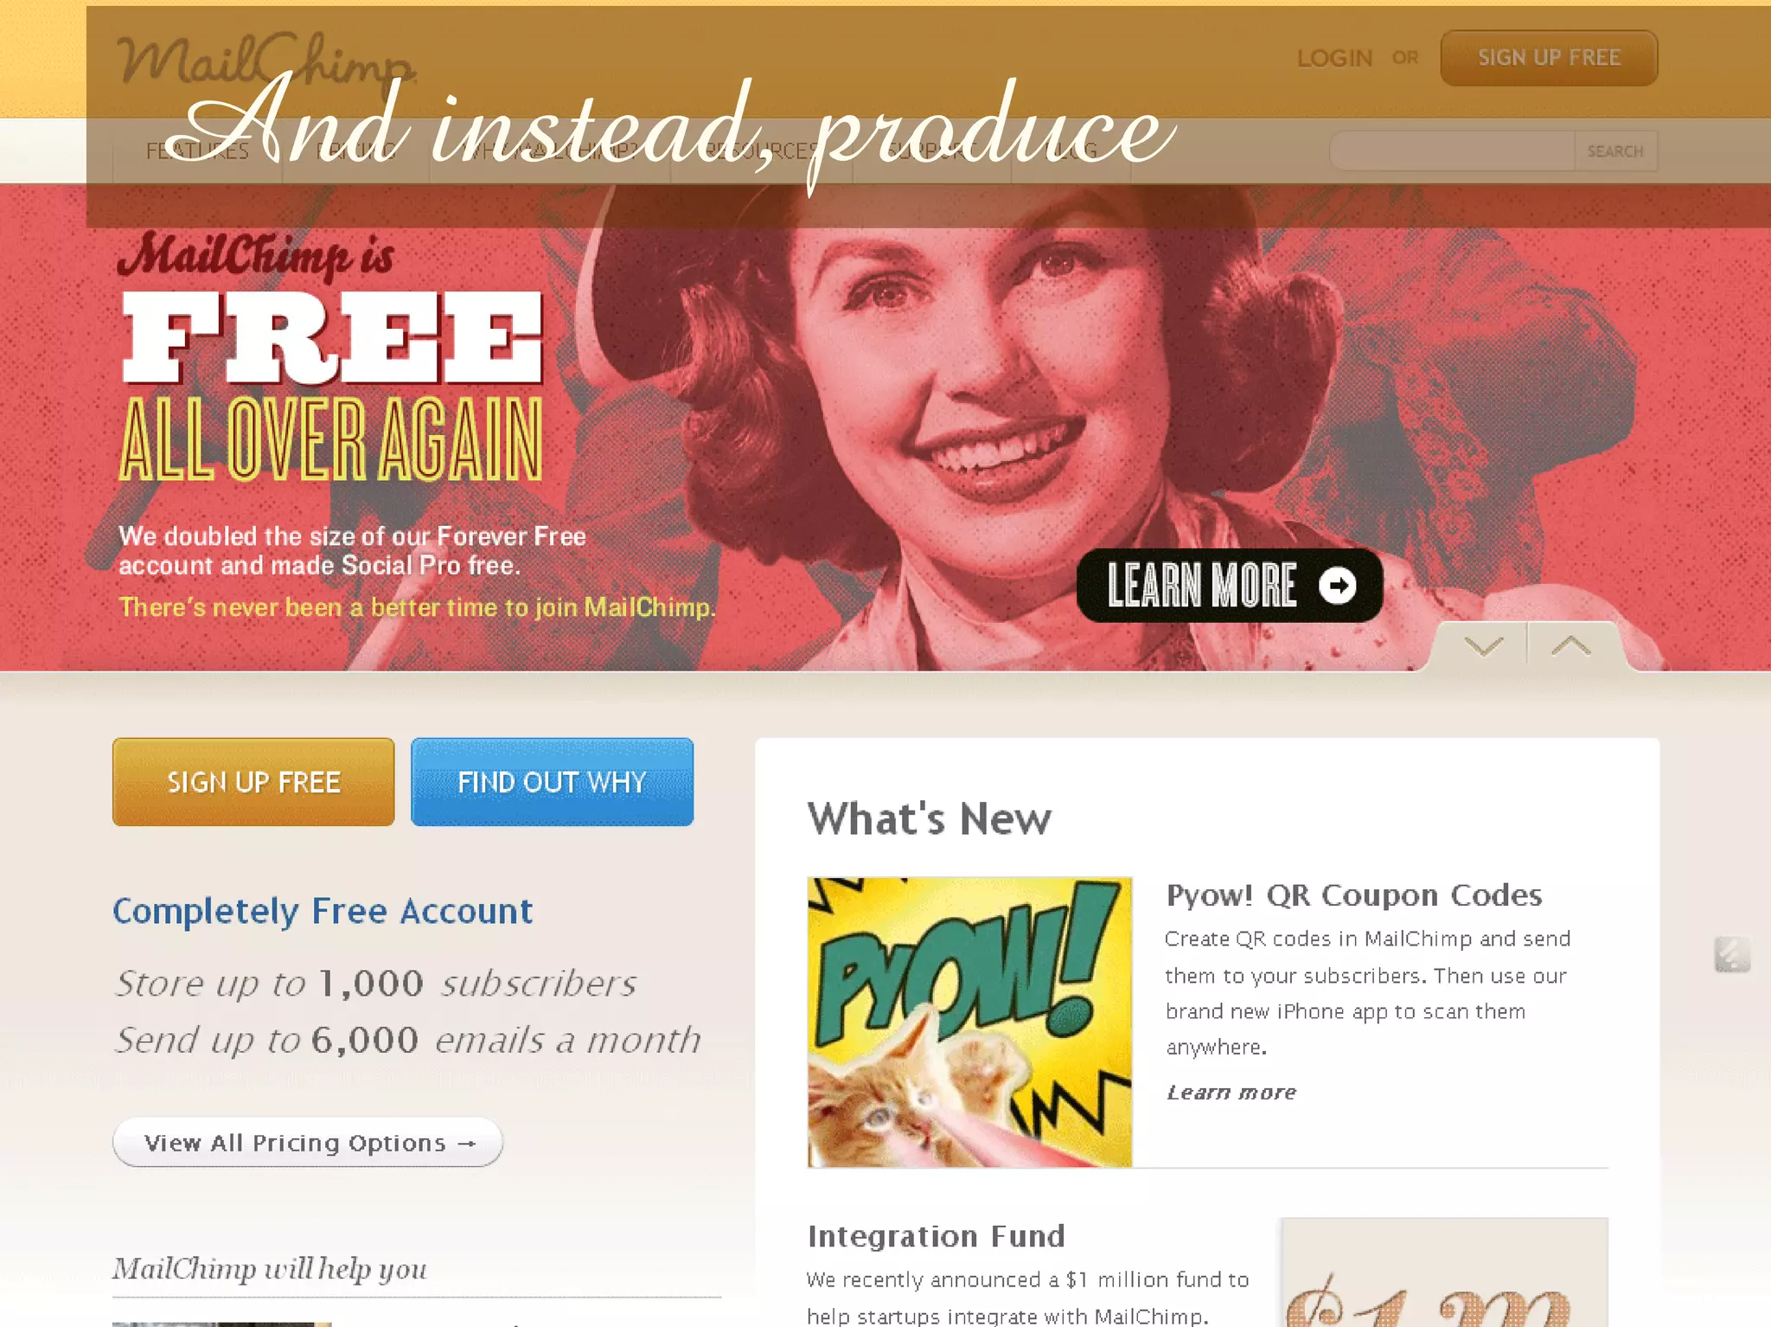Screen dimensions: 1771x1327
Task: Click the $1 million fund image
Action: point(1444,1273)
